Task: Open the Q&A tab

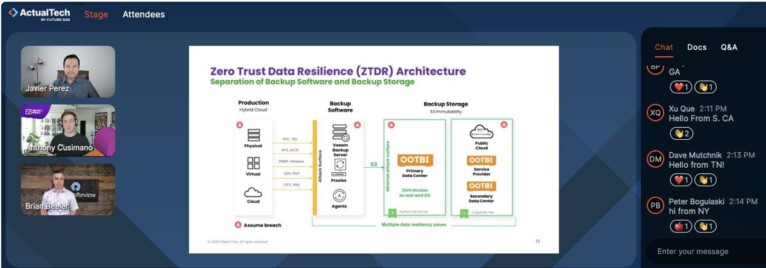Action: tap(729, 47)
